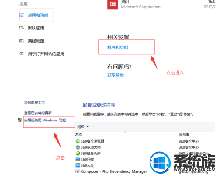The image size is (215, 175).
Task: Click the 获取帮助 link
Action: [x=115, y=75]
